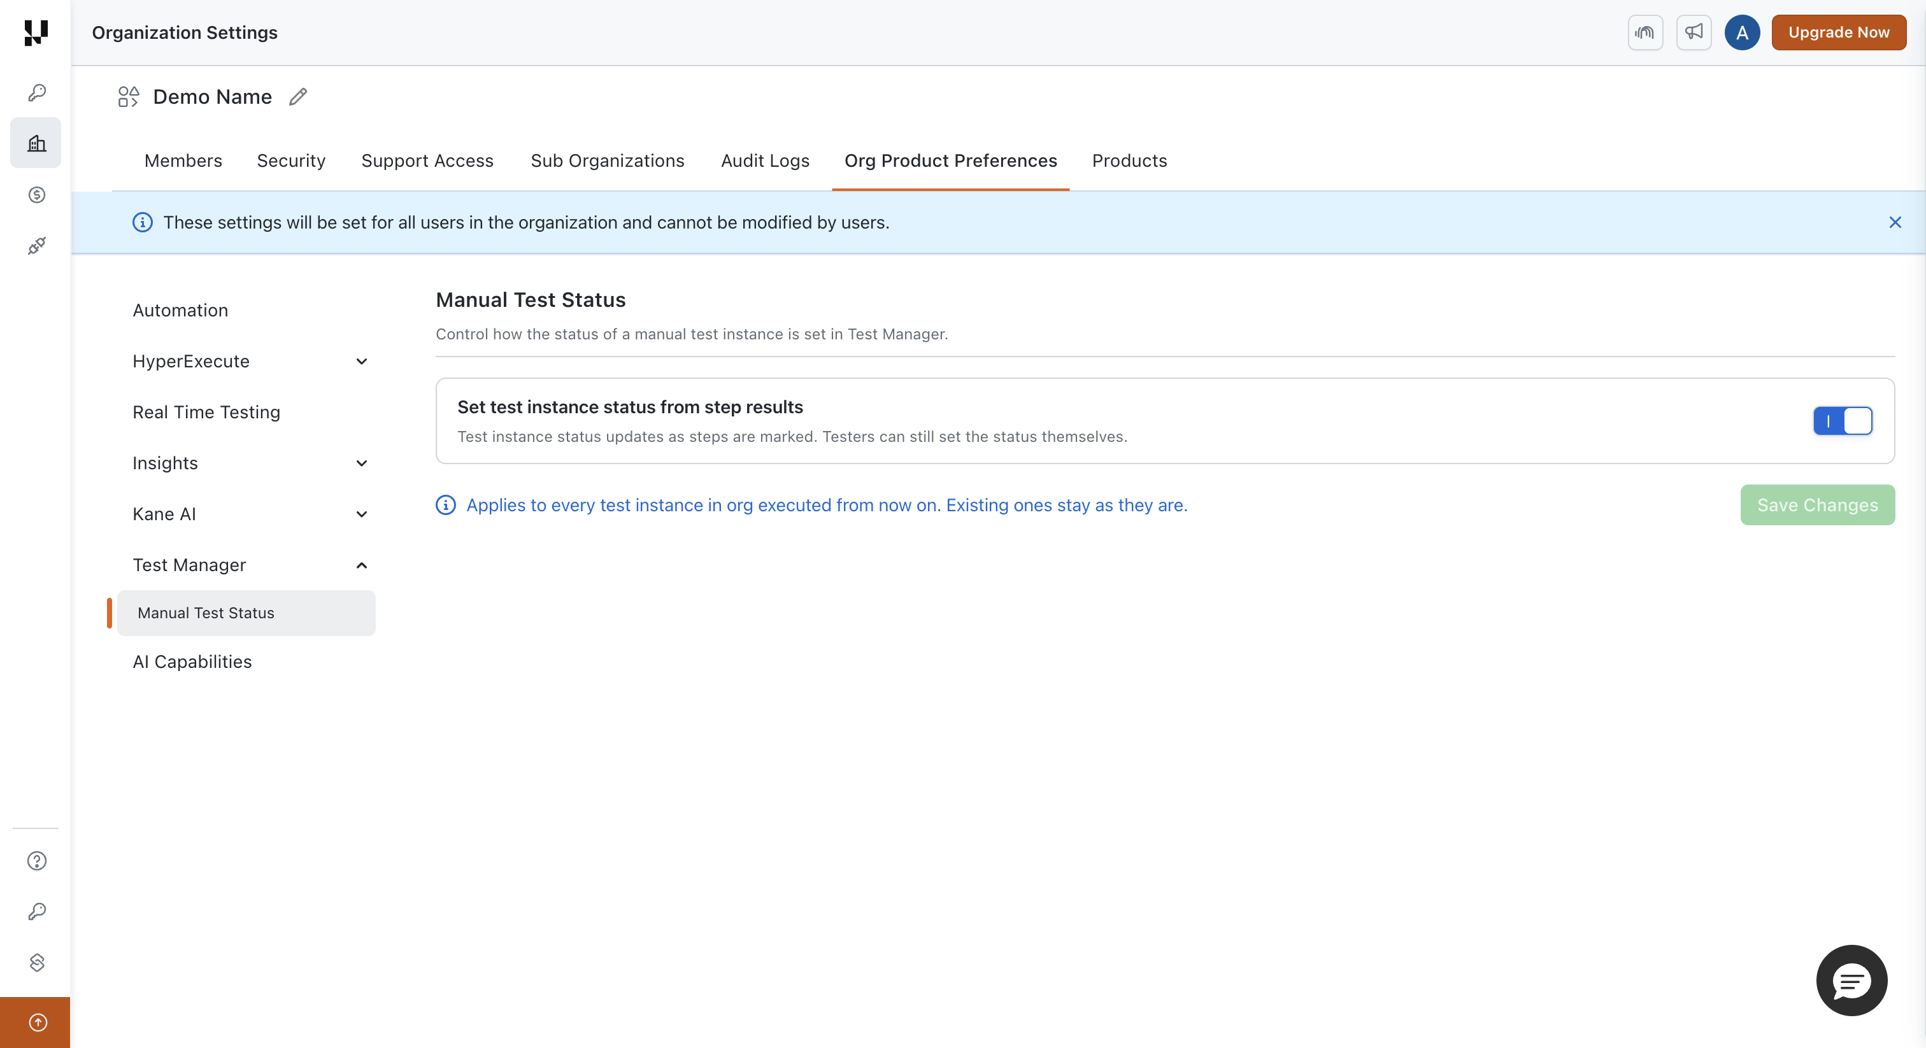Click the LambdaTest logo icon
Screen dimensions: 1926x1048
tap(36, 32)
